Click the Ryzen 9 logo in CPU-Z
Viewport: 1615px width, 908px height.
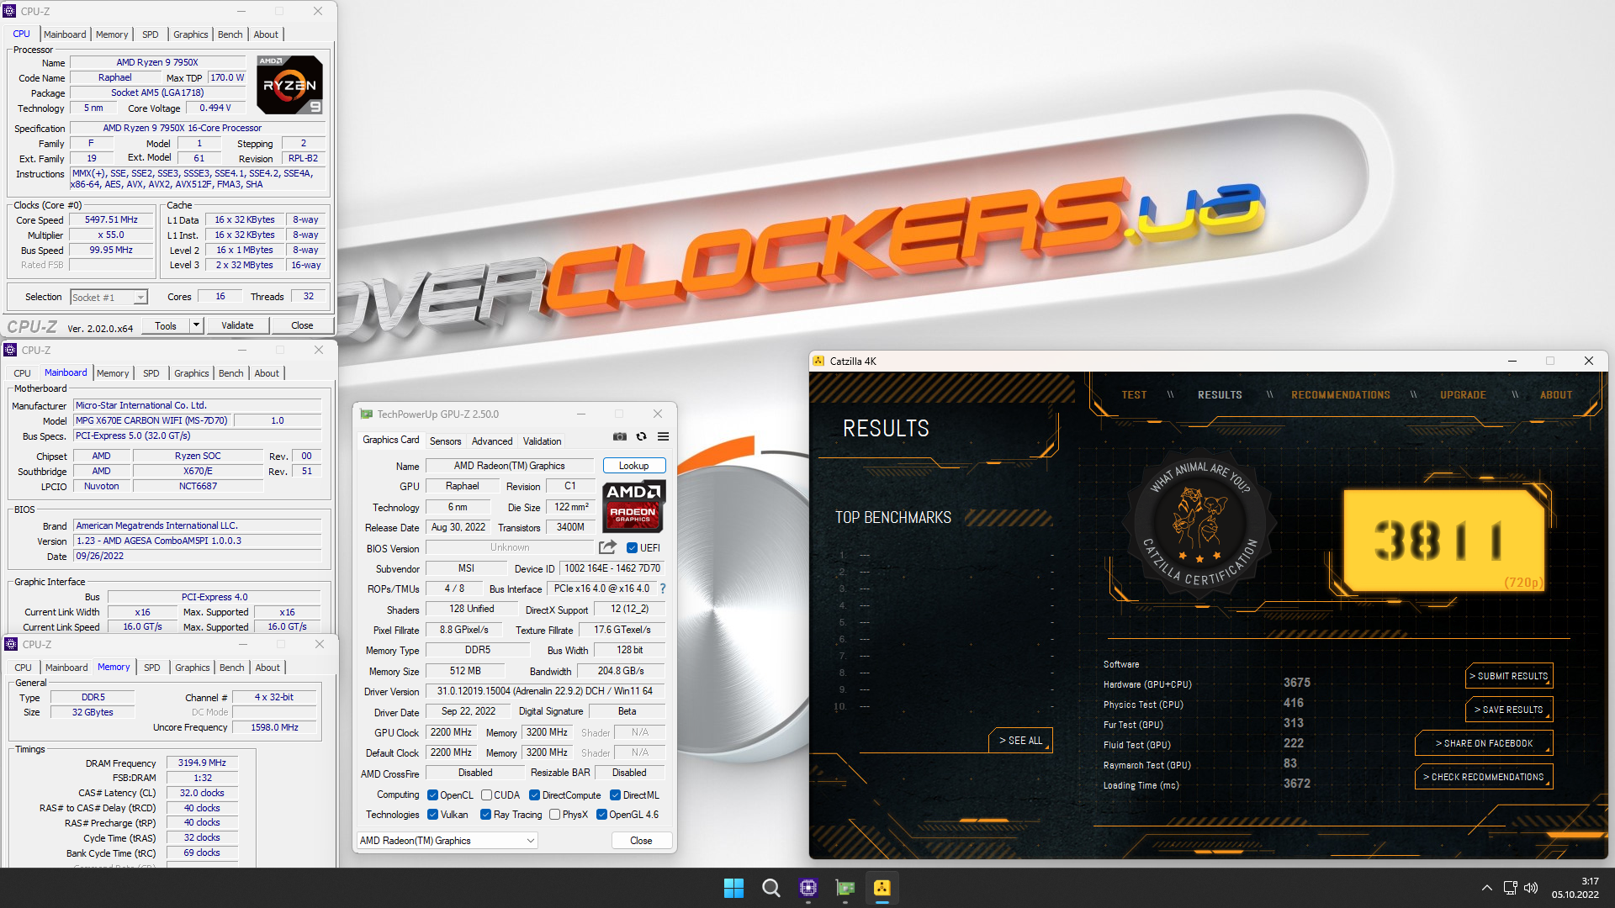click(x=289, y=85)
